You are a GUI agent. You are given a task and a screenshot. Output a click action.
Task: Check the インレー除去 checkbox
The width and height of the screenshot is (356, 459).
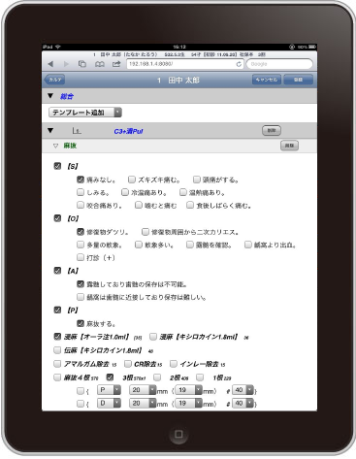pos(174,364)
